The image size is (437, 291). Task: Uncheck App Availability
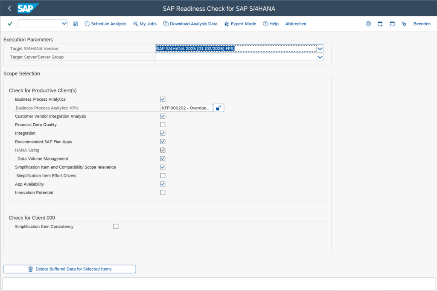click(x=163, y=184)
